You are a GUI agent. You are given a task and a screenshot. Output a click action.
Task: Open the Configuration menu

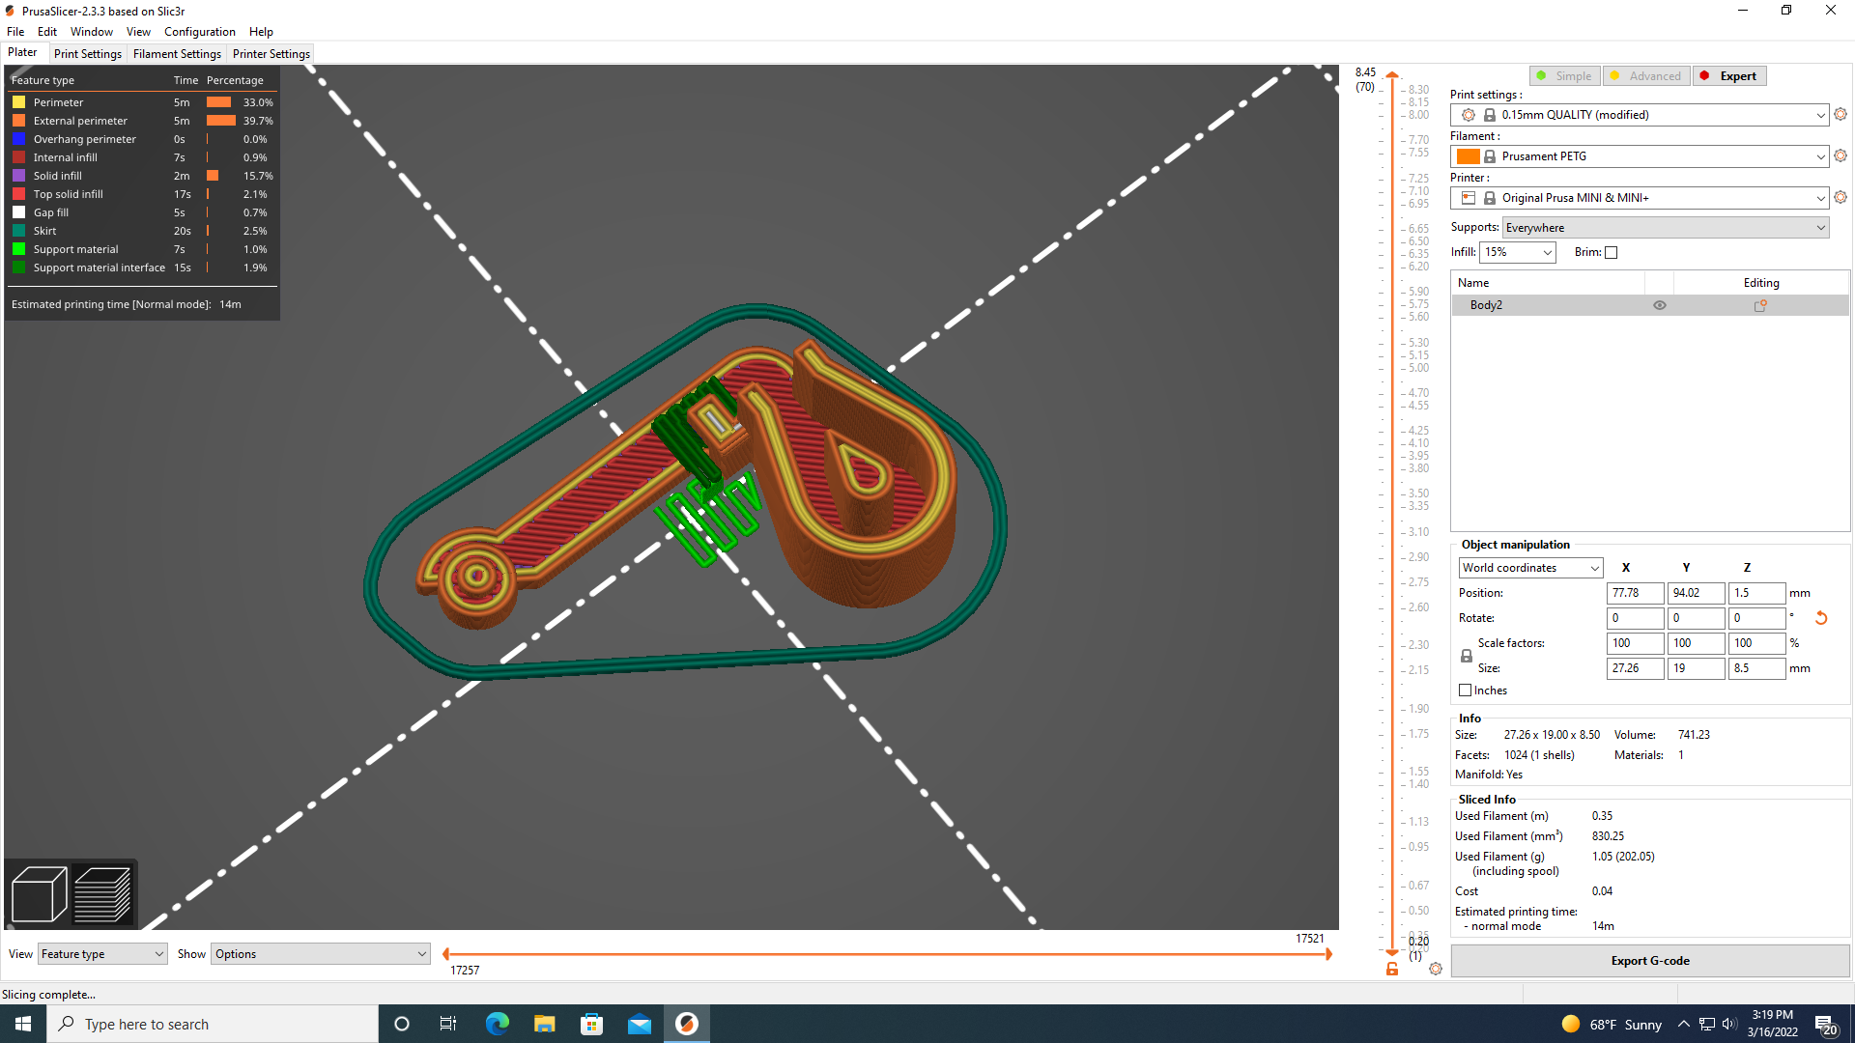(199, 31)
